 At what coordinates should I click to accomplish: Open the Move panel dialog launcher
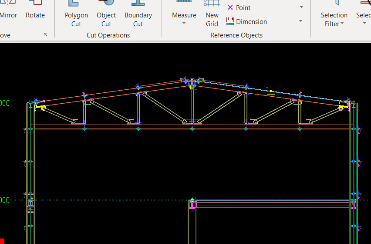point(46,35)
